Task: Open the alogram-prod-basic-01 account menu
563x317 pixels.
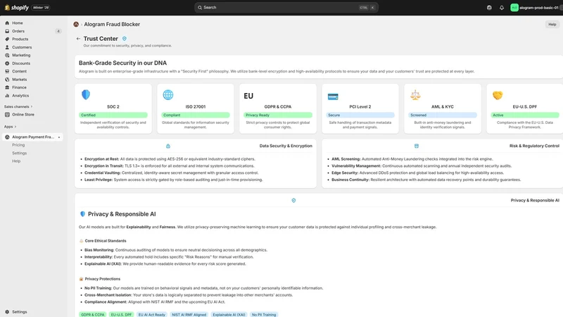Action: 535,8
